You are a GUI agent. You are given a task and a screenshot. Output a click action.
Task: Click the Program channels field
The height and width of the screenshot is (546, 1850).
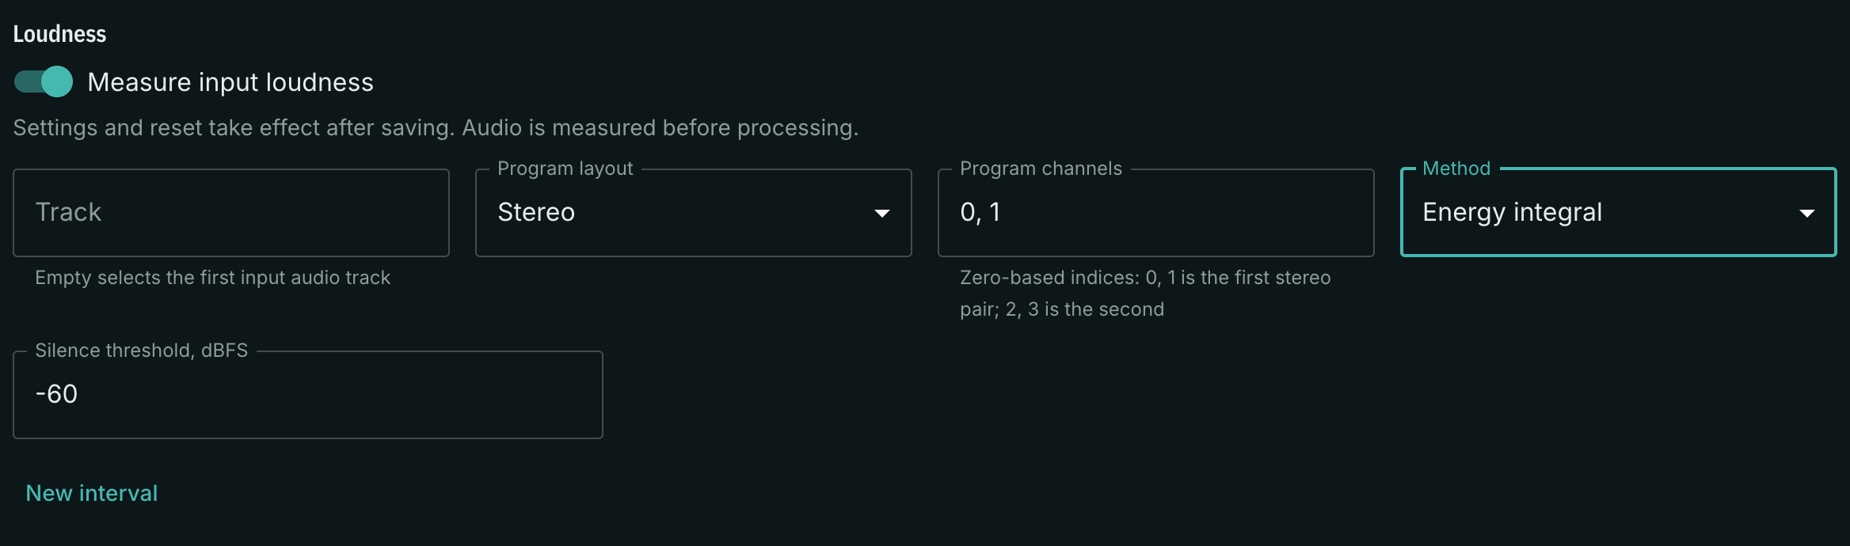[1156, 213]
